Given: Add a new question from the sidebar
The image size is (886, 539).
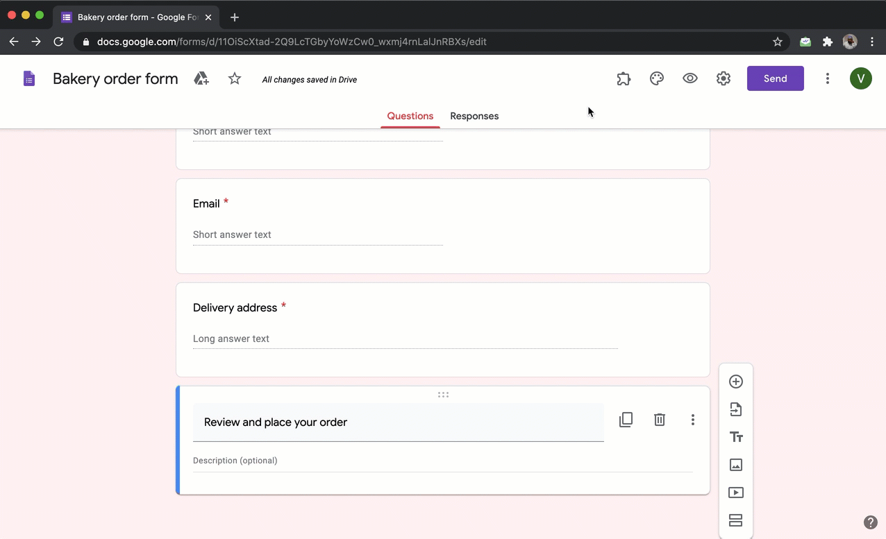Looking at the screenshot, I should point(735,381).
